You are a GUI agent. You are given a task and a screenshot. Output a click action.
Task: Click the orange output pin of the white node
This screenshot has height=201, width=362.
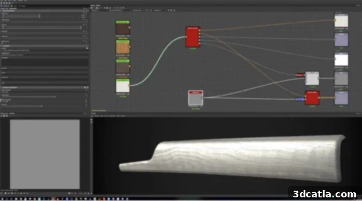[x=129, y=86]
